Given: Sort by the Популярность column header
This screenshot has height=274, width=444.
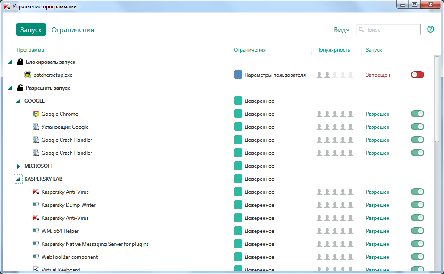Looking at the screenshot, I should click(x=333, y=50).
